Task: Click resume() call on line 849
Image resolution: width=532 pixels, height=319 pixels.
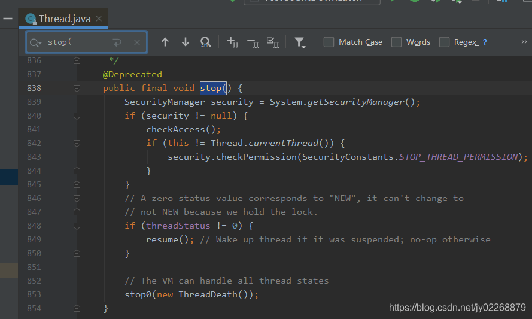Action: click(168, 239)
